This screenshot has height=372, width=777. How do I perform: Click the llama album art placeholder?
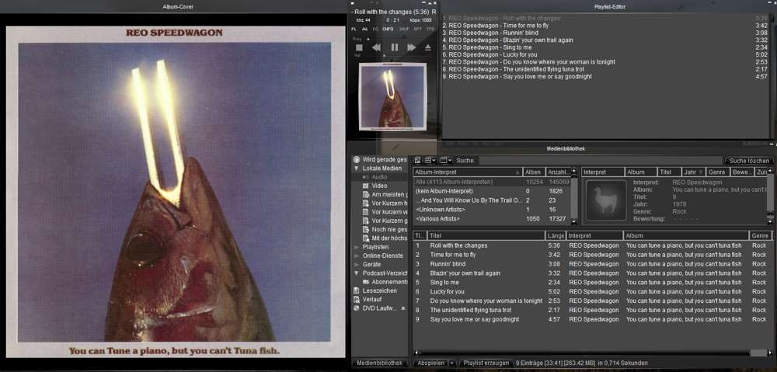tap(605, 200)
